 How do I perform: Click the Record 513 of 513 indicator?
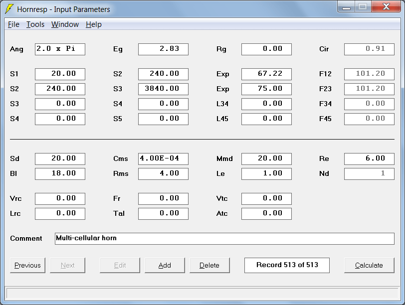287,265
